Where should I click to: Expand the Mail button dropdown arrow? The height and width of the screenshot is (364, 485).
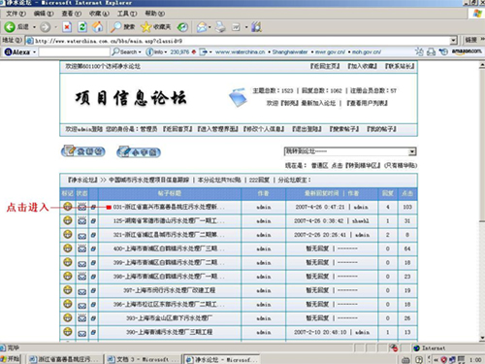[x=210, y=27]
